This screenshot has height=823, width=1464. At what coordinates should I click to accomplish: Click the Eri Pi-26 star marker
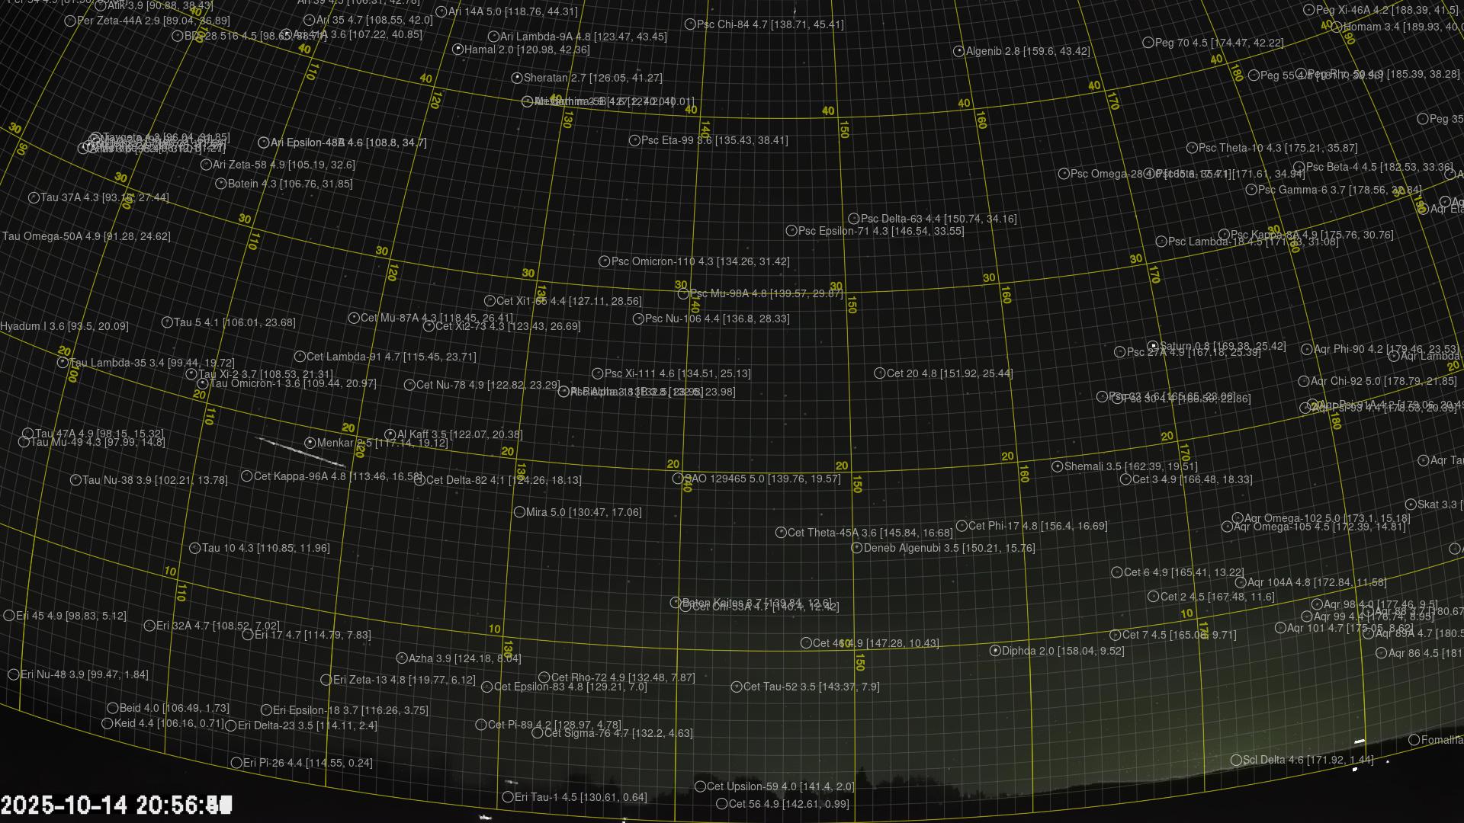click(236, 763)
